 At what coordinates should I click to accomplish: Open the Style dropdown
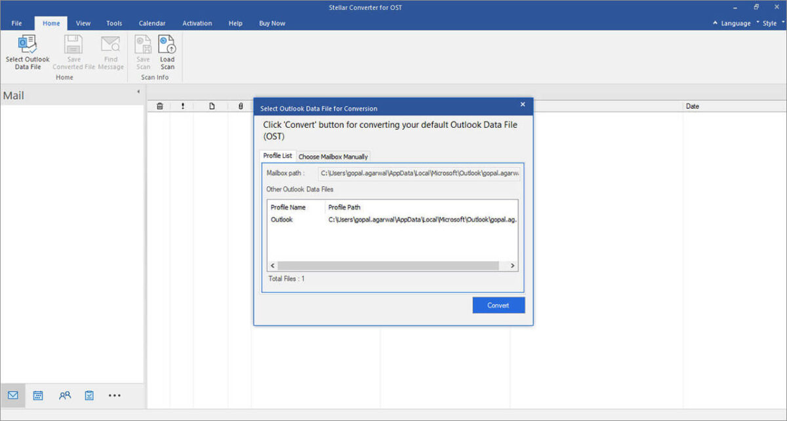pos(767,24)
